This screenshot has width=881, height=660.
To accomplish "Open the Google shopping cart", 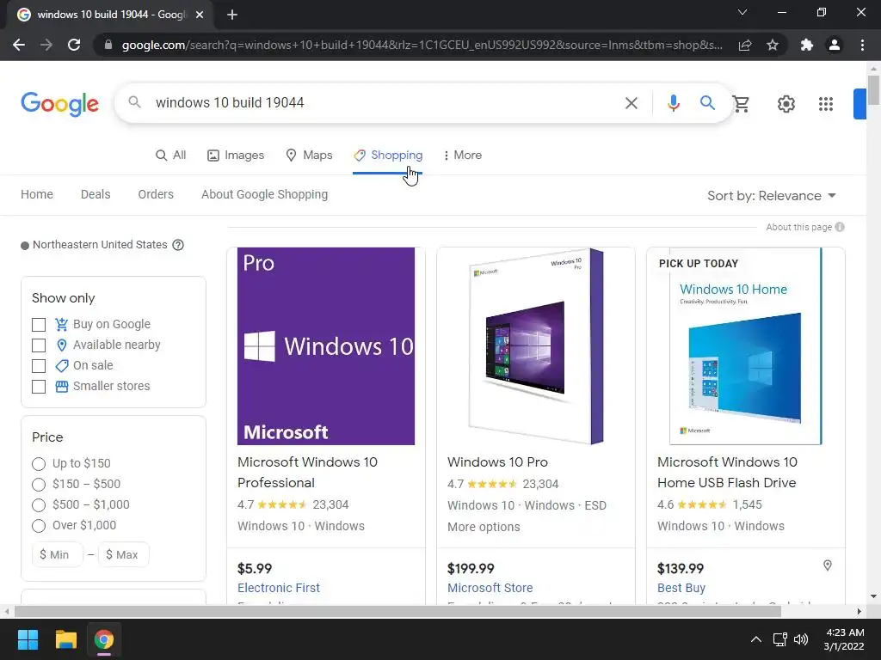I will click(x=741, y=103).
